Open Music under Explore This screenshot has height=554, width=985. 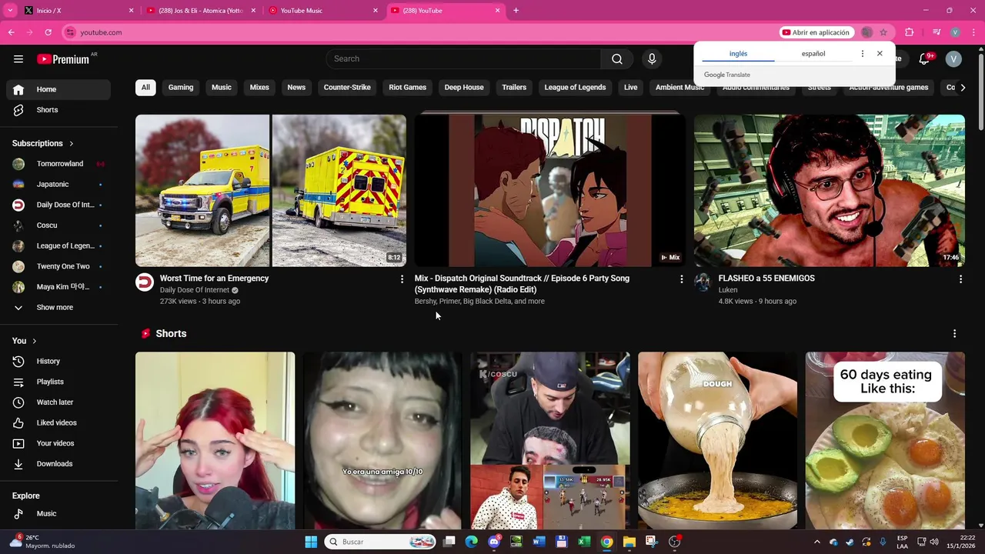pyautogui.click(x=58, y=514)
